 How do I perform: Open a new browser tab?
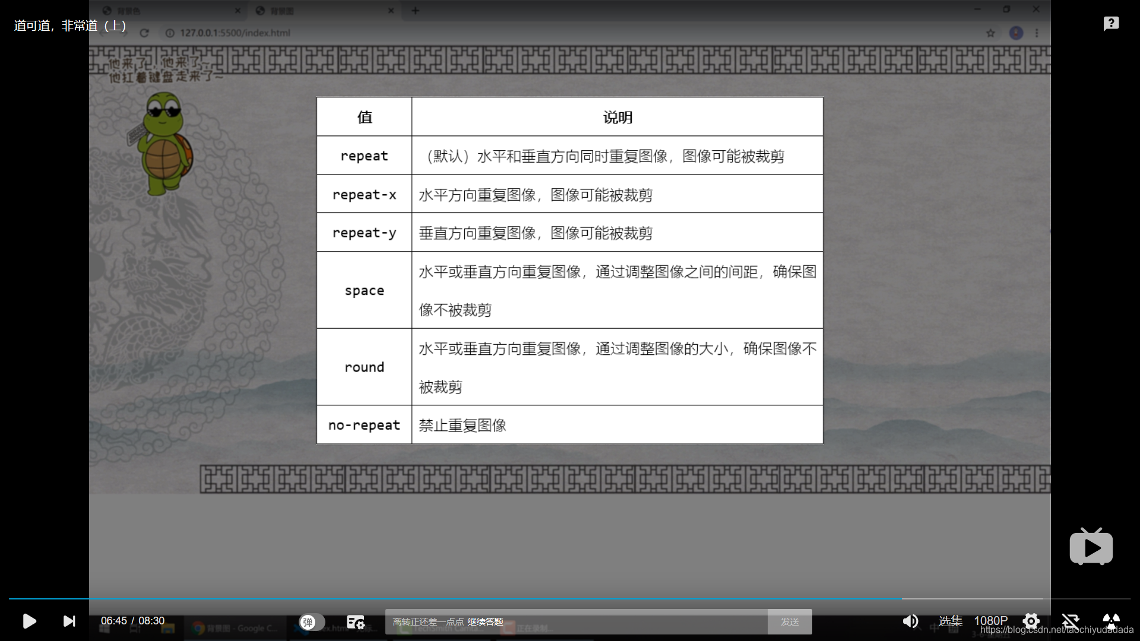[416, 11]
